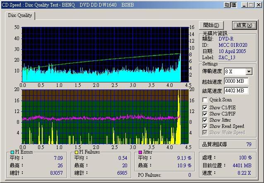This screenshot has height=183, width=264.
Task: Click the 0000 MB start position field
Action: point(236,81)
